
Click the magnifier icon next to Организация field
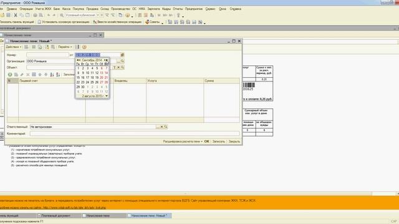pyautogui.click(x=122, y=61)
